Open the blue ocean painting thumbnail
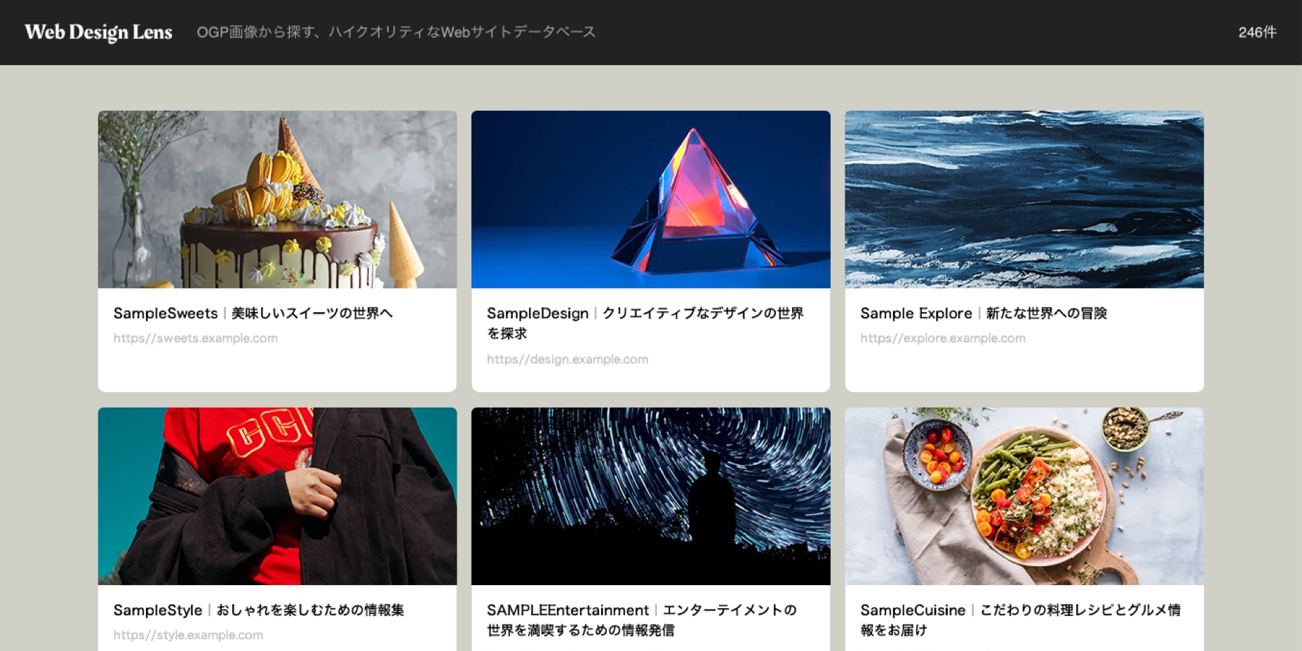The height and width of the screenshot is (651, 1302). (x=1024, y=199)
